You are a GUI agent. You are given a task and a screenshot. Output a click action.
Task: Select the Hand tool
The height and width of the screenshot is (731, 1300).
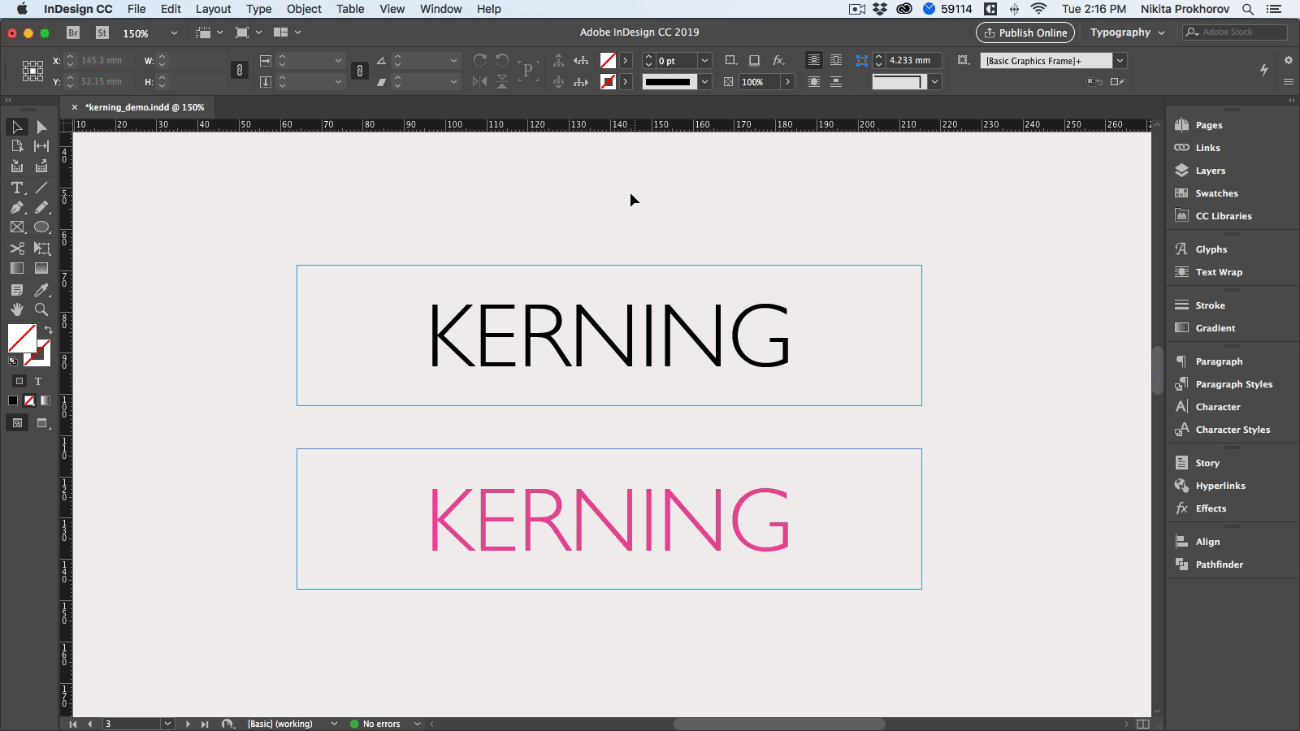pos(16,309)
